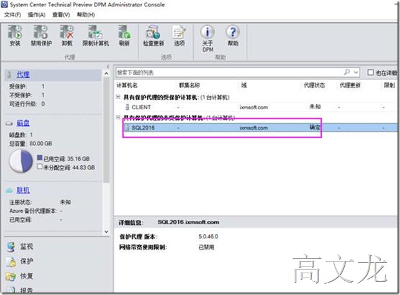Go to the 恢复 workspace
Image resolution: width=400 pixels, height=295 pixels.
[x=27, y=276]
